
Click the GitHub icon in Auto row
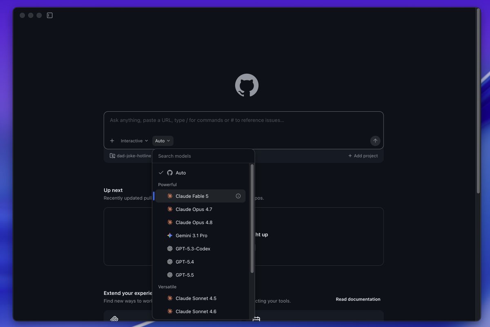[x=170, y=173]
